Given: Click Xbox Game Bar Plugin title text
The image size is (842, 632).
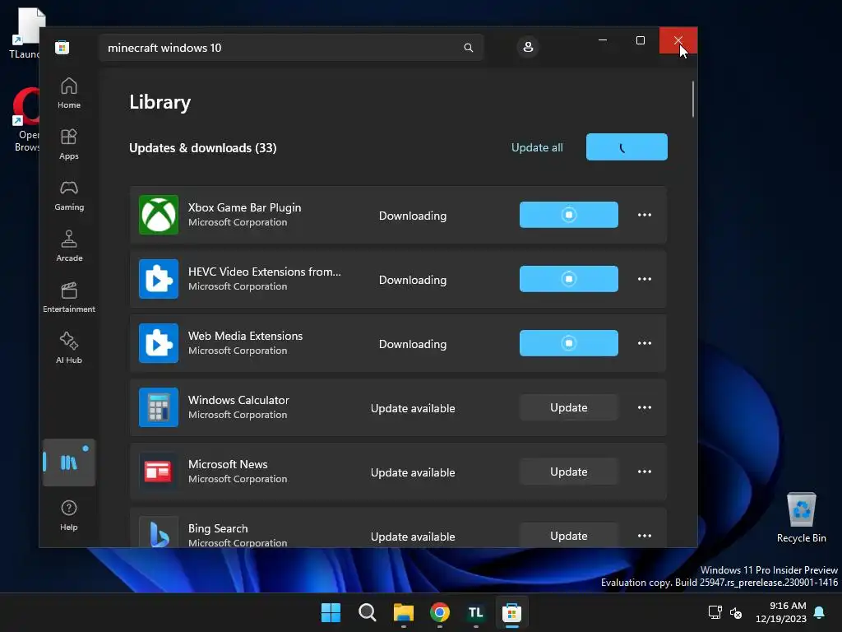Looking at the screenshot, I should click(x=244, y=207).
